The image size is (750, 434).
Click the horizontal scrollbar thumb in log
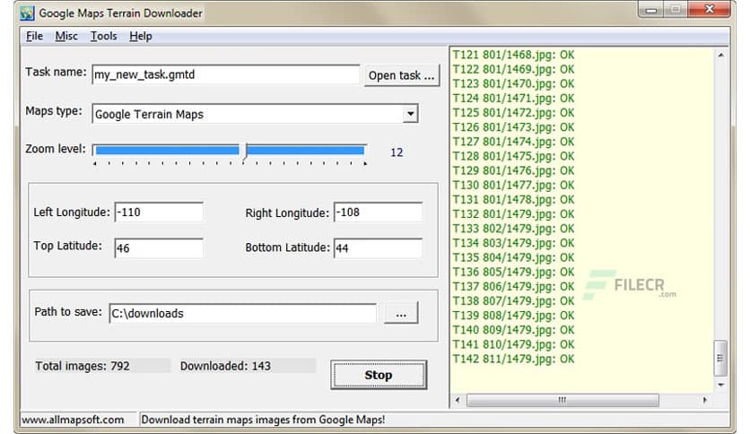point(562,400)
